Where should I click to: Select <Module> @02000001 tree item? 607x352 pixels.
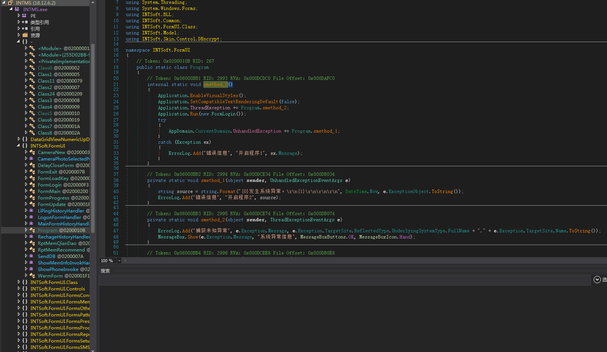(64, 48)
